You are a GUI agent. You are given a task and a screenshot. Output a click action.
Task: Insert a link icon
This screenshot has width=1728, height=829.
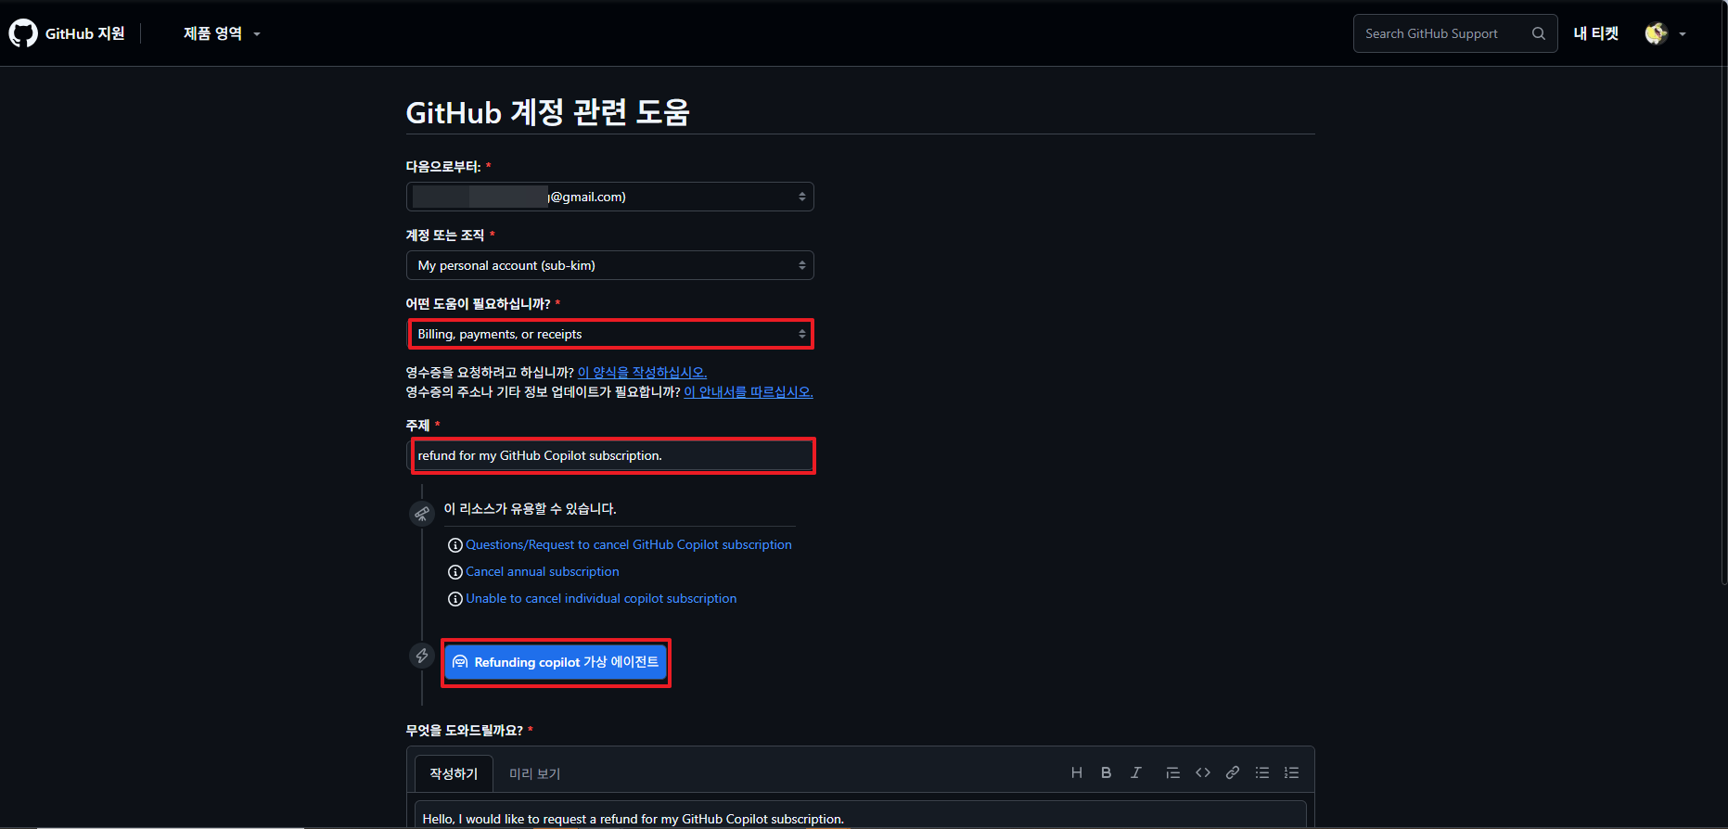click(1233, 772)
